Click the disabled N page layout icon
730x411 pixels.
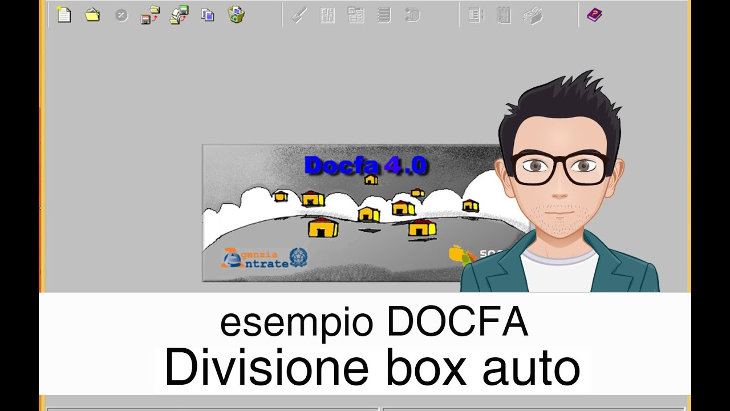(356, 15)
